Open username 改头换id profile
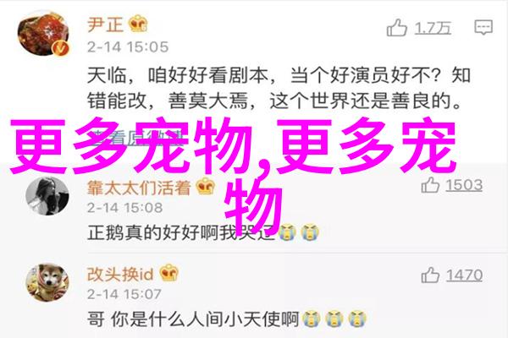The height and width of the screenshot is (338, 508). click(120, 275)
